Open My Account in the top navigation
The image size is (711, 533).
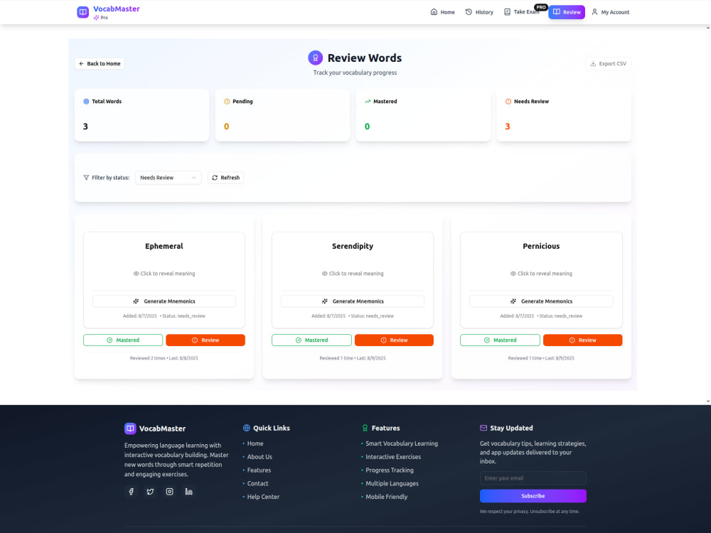[610, 12]
